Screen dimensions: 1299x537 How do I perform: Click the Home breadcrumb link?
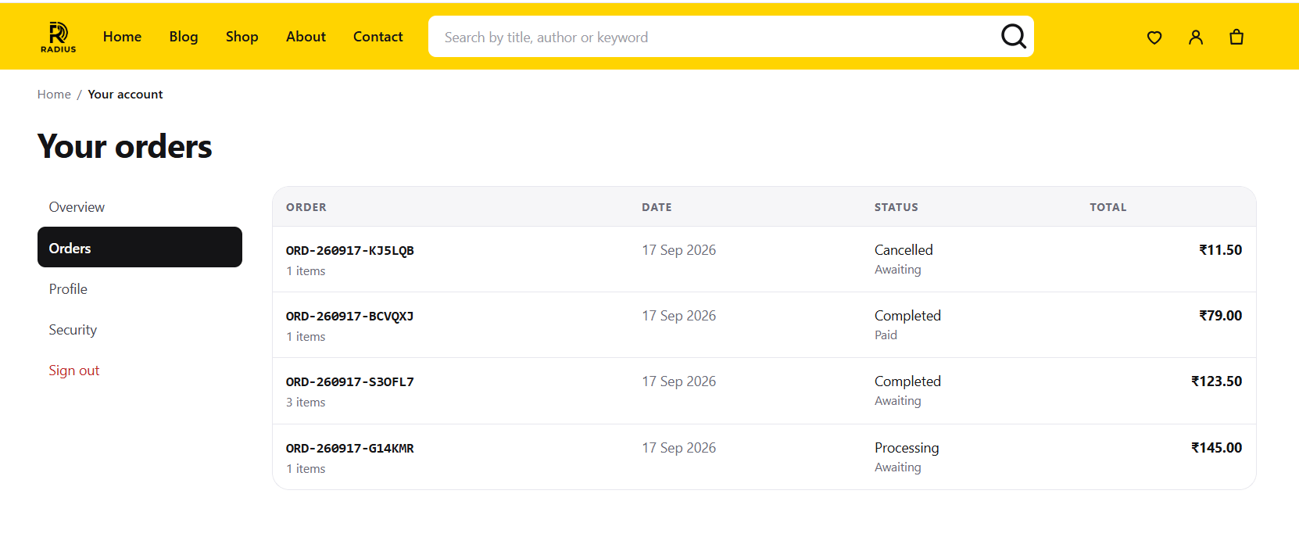54,95
